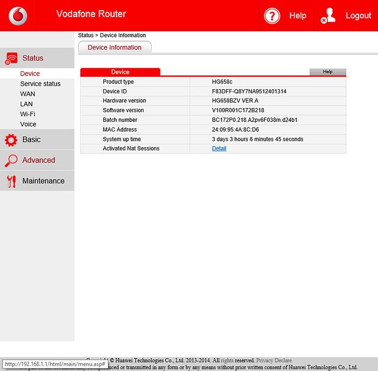
Task: Click the Status breadcrumb text
Action: (x=86, y=35)
